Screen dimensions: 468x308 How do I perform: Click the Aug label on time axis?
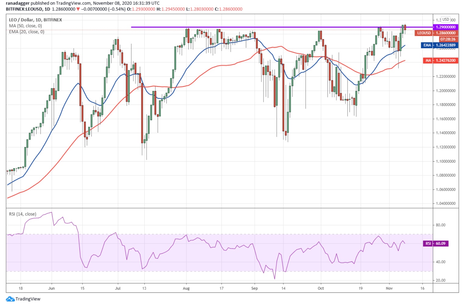186,288
